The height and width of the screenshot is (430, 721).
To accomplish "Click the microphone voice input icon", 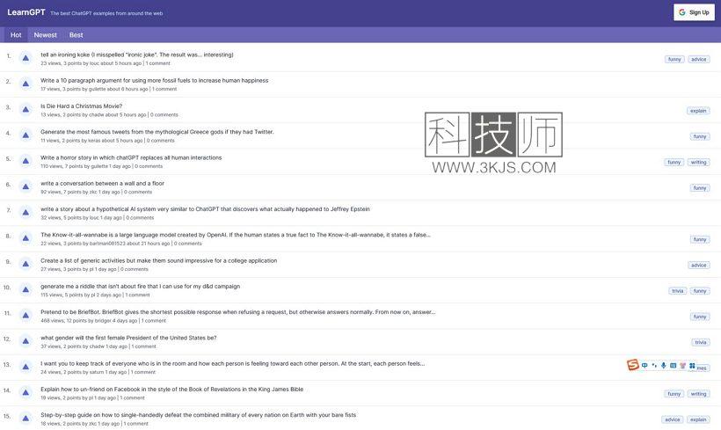I will [x=664, y=366].
